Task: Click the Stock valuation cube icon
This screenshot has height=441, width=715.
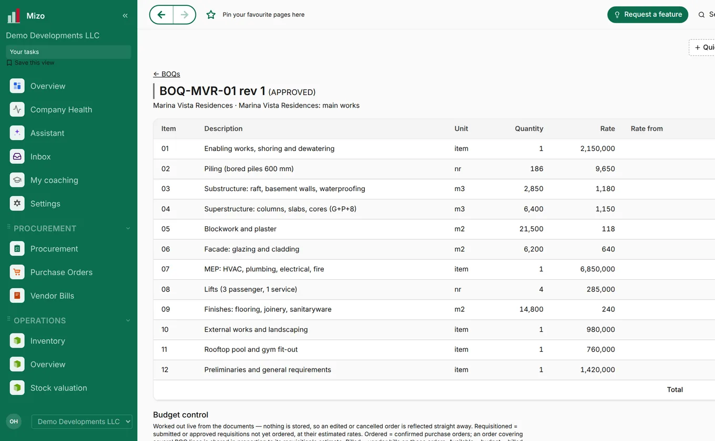Action: tap(17, 388)
